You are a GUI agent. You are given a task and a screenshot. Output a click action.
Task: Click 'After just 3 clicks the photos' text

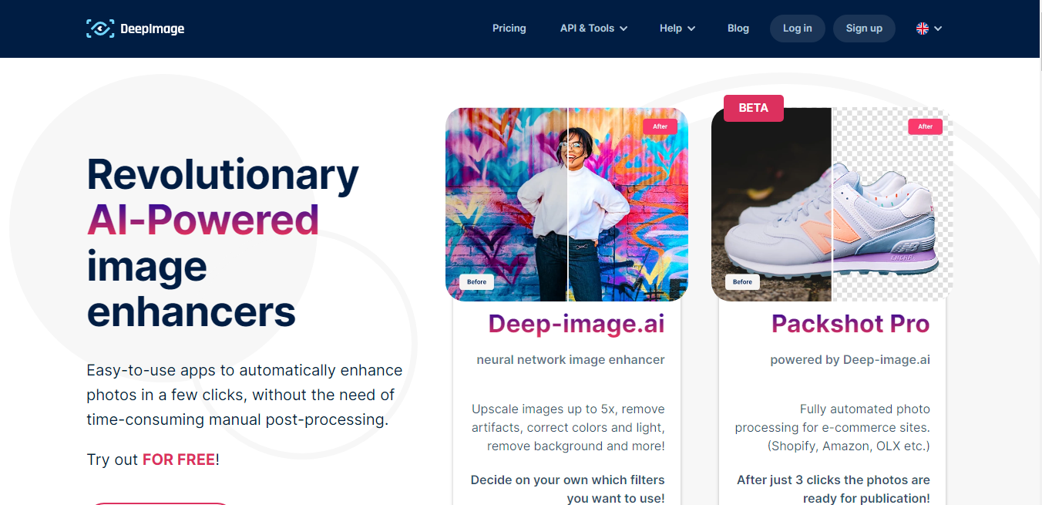pos(833,480)
